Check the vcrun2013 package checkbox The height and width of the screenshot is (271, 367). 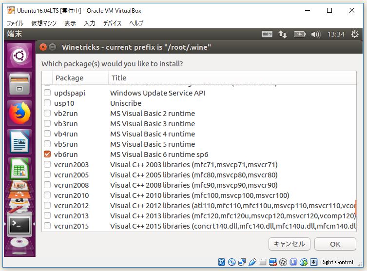[x=47, y=215]
